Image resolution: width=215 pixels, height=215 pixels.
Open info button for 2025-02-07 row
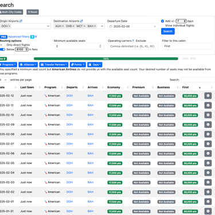pos(208,144)
